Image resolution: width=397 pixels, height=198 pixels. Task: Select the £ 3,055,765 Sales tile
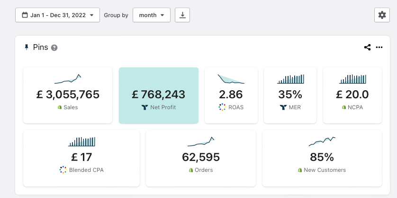tap(68, 95)
